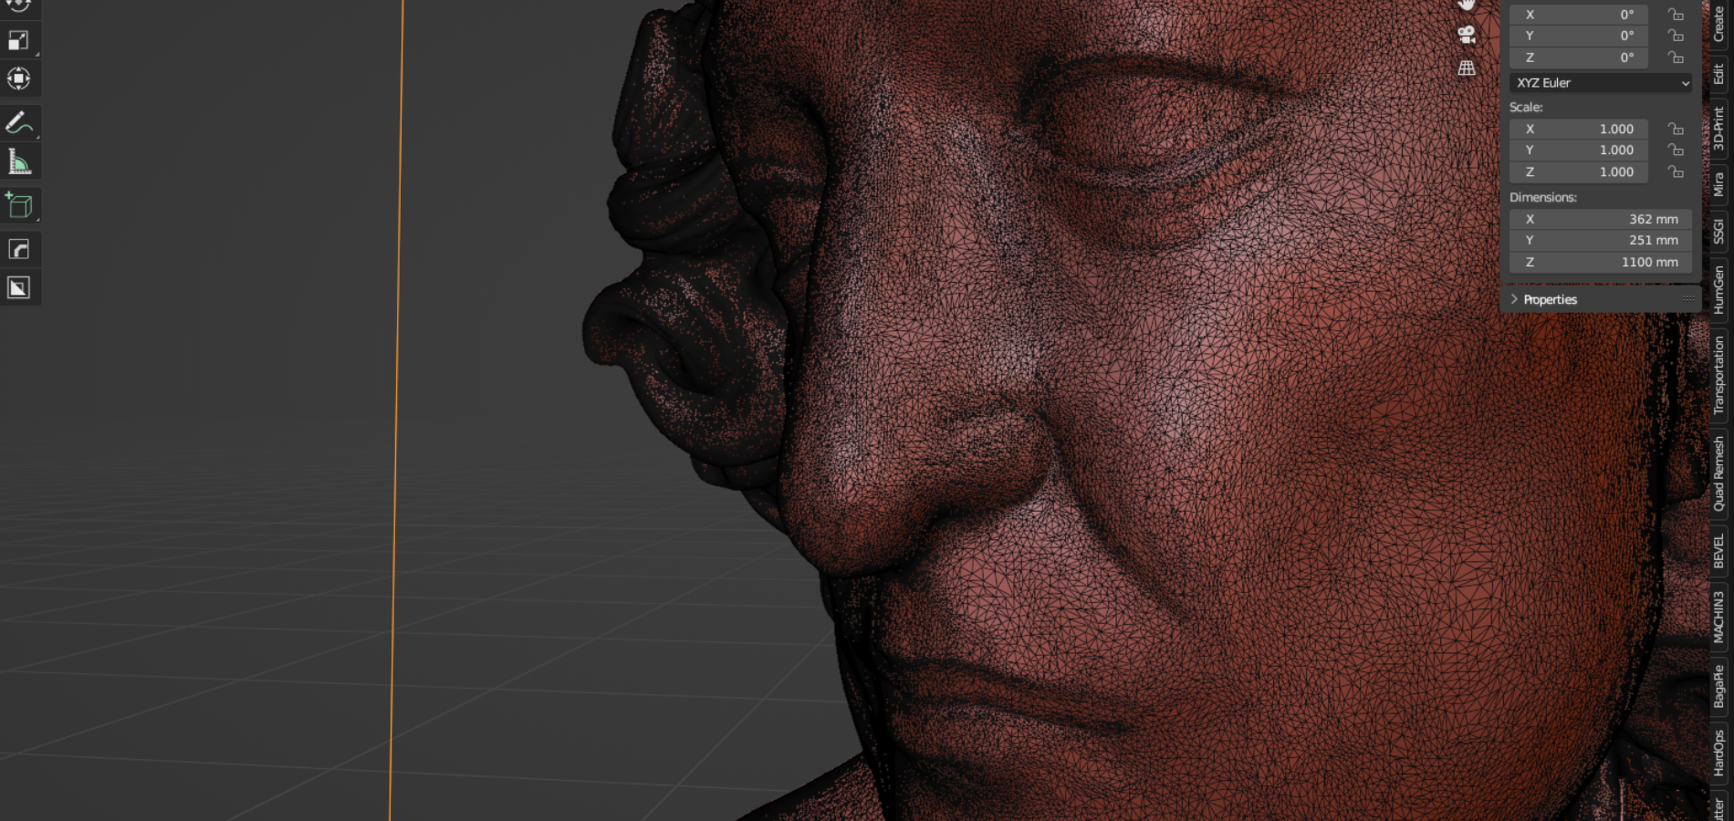Click the Dimensions Z field showing 1100 mm
The height and width of the screenshot is (821, 1734).
(1601, 262)
